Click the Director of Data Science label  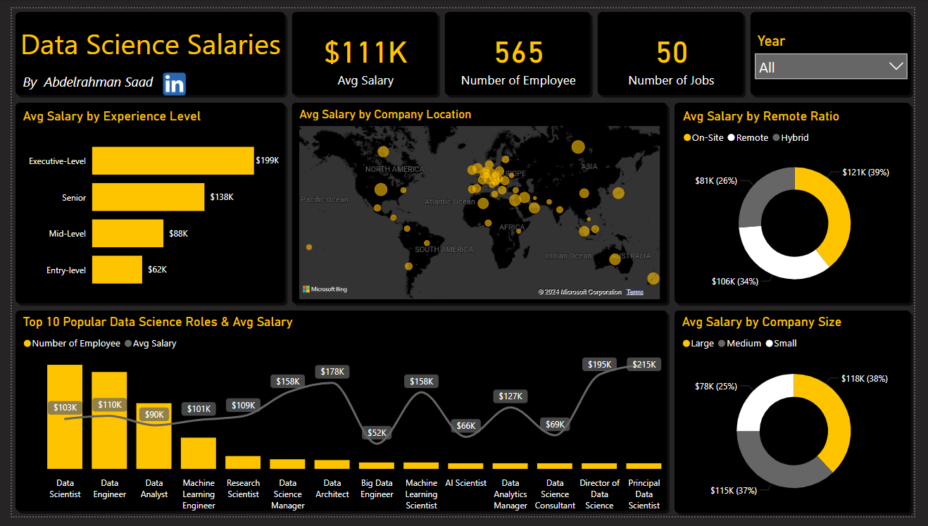599,494
